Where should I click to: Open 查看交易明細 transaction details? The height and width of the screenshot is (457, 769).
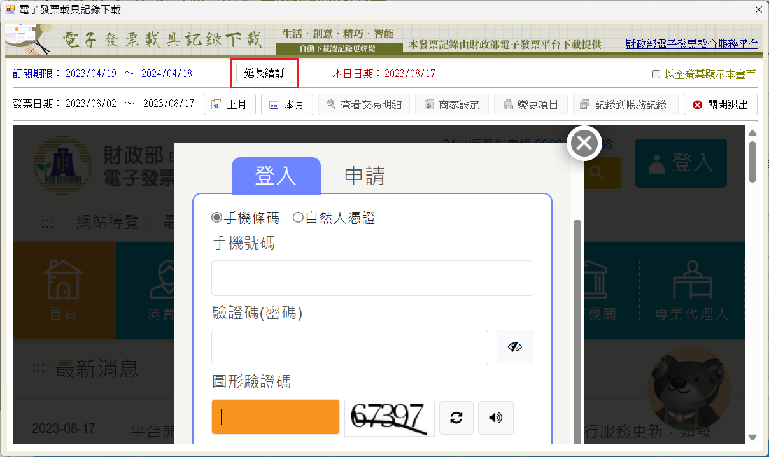tap(364, 104)
